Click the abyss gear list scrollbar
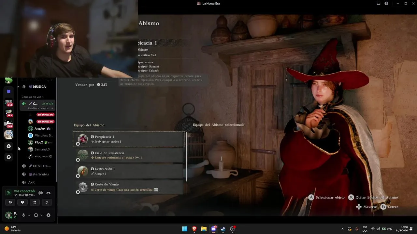 [x=187, y=156]
